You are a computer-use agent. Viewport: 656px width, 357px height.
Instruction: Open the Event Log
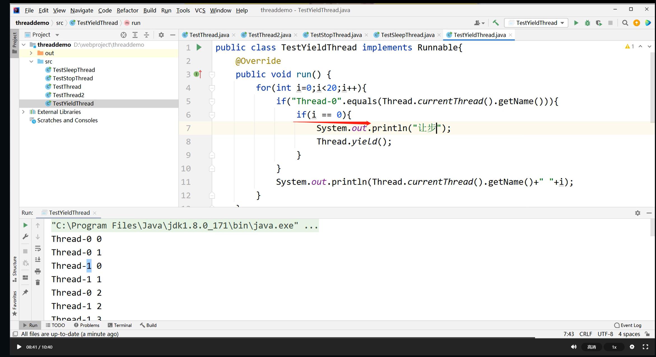click(x=628, y=325)
